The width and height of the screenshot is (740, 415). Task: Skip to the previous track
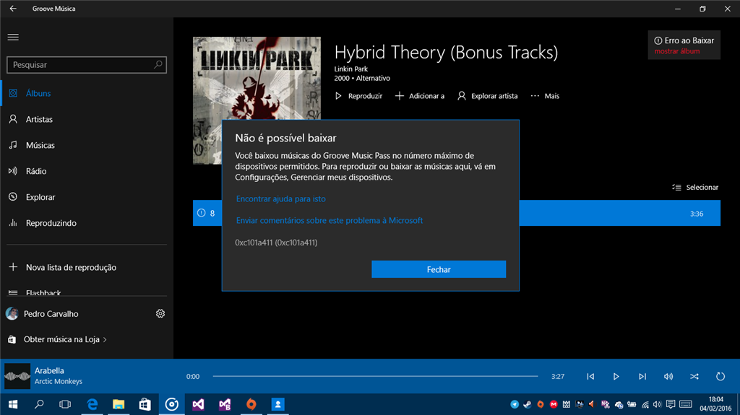point(590,376)
